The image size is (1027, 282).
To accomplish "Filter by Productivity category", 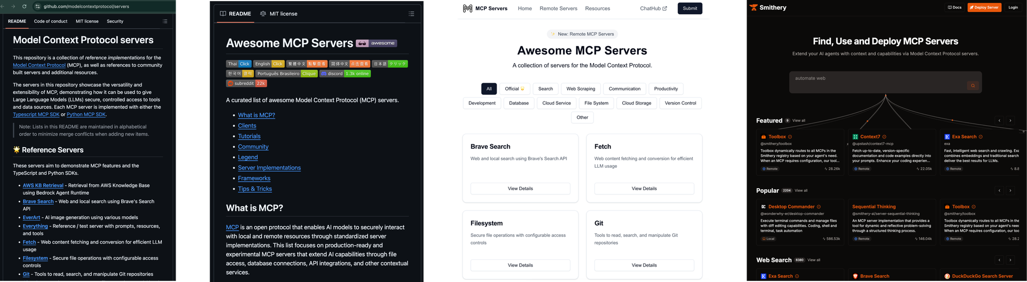I will tap(666, 89).
